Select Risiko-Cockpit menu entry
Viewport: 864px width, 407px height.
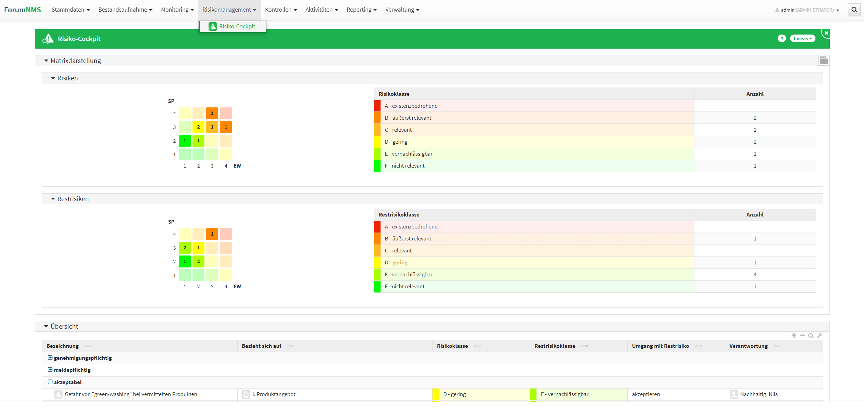click(237, 26)
